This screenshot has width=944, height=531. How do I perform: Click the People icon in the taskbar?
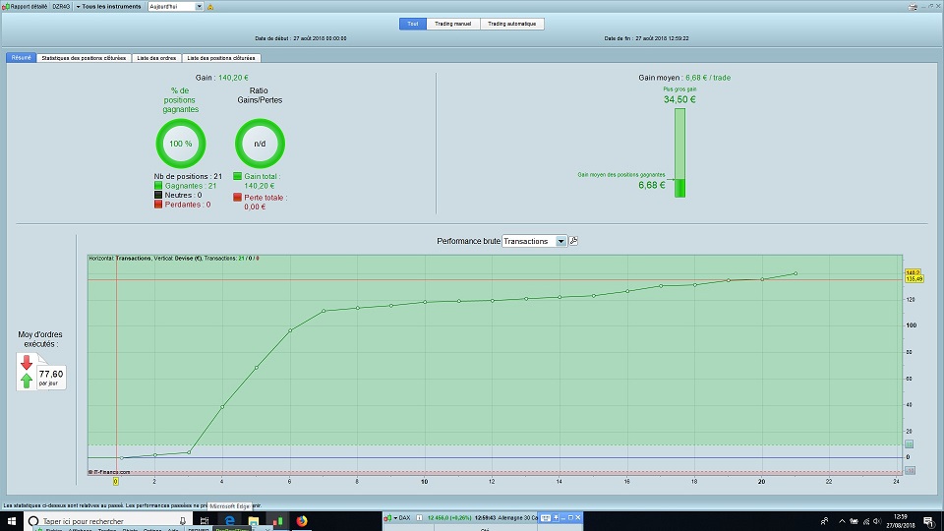[825, 521]
